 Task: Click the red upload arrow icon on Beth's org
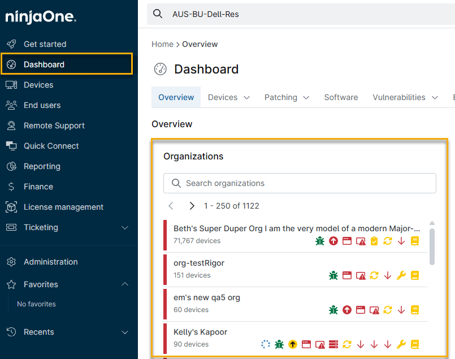(333, 241)
